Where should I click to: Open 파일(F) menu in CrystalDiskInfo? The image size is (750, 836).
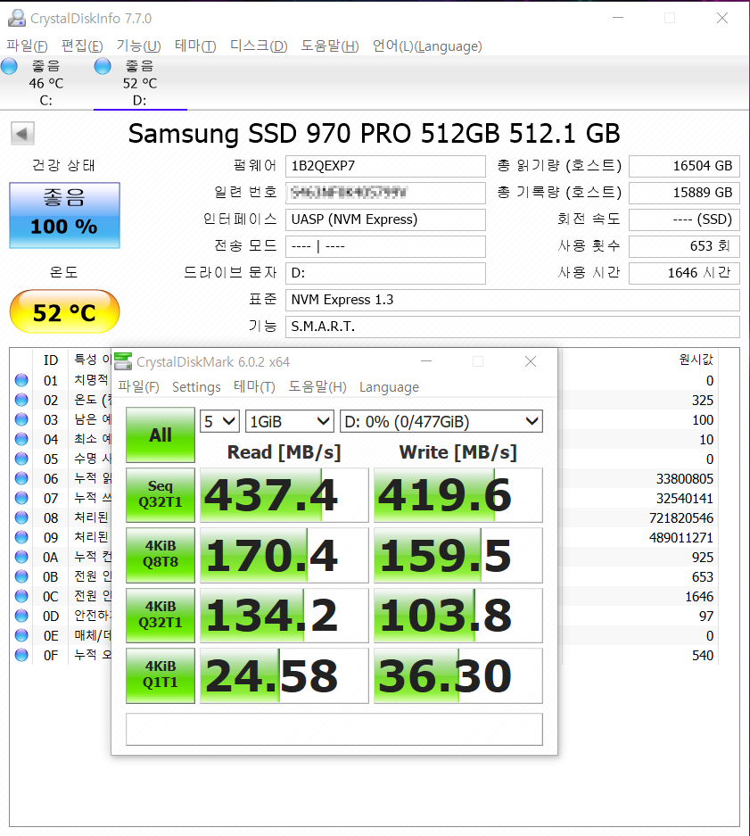(27, 46)
